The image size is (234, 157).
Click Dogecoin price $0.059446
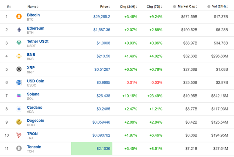[101, 122]
